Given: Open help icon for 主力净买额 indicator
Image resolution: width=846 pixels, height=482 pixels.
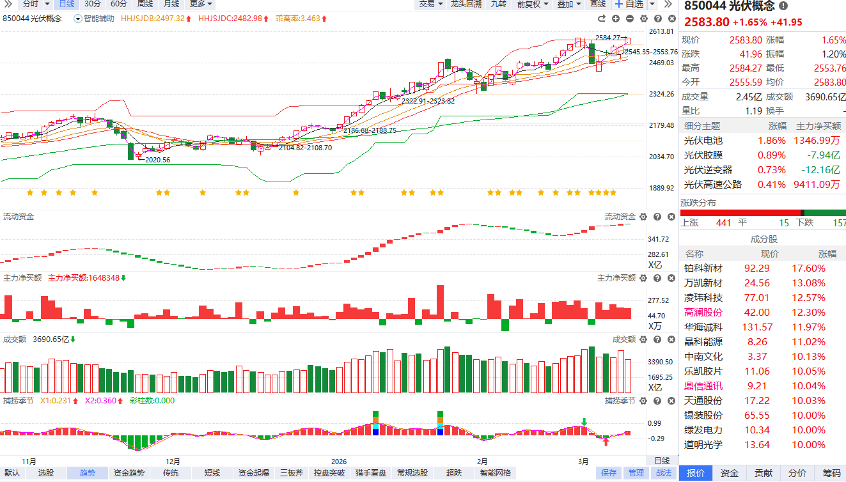Looking at the screenshot, I should 657,278.
